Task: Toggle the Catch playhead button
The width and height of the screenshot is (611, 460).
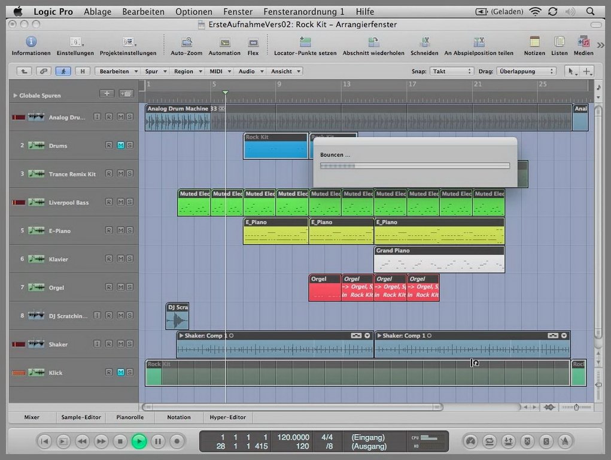Action: point(63,71)
